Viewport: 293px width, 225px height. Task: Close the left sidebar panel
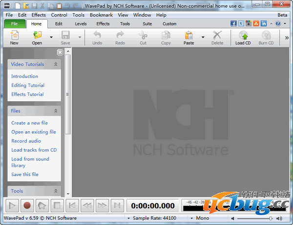coord(60,52)
